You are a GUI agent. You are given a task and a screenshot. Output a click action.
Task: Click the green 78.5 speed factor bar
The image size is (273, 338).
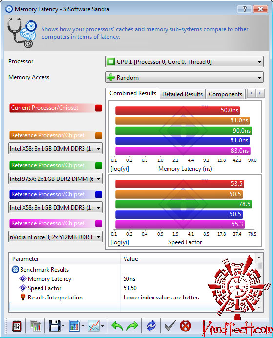pos(184,204)
